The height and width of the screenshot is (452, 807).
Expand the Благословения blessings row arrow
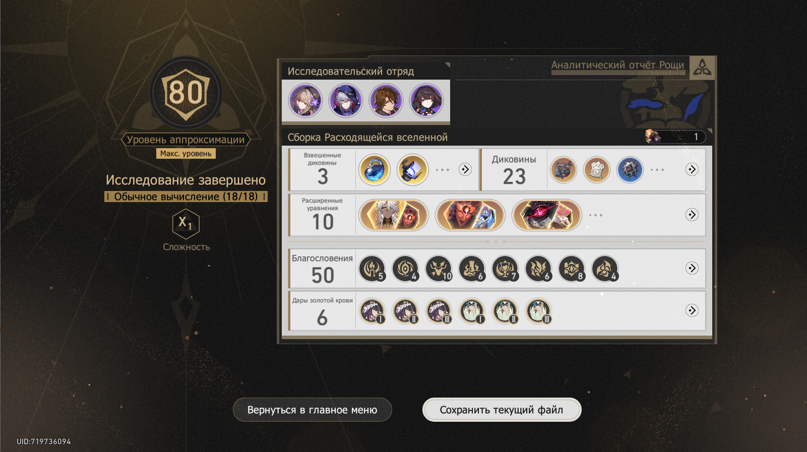(x=692, y=268)
